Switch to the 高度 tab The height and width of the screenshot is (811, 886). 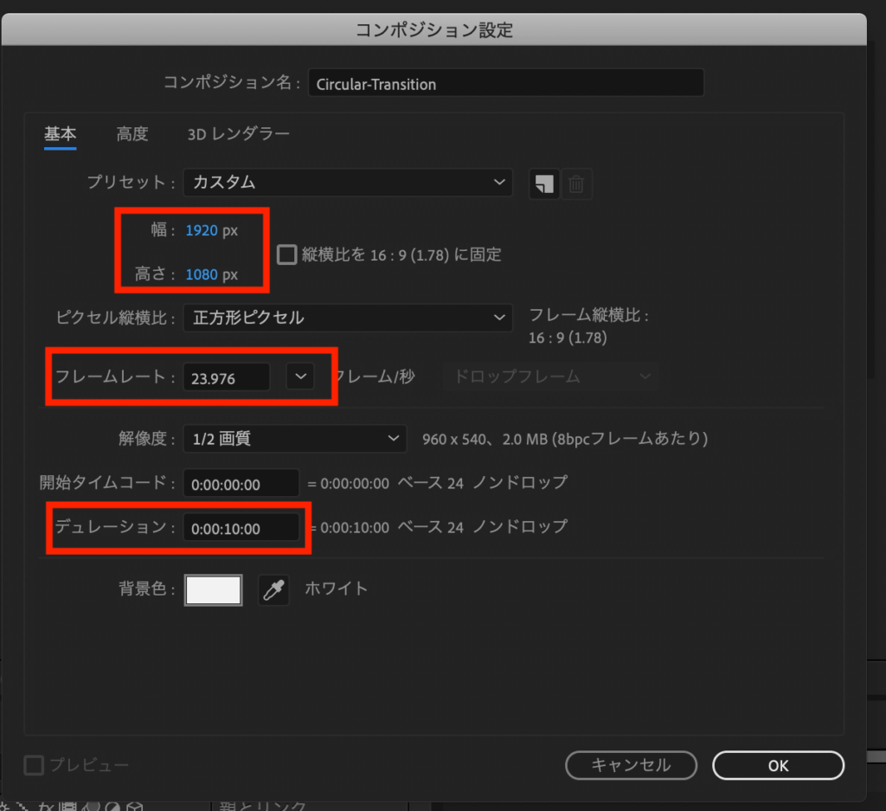132,134
